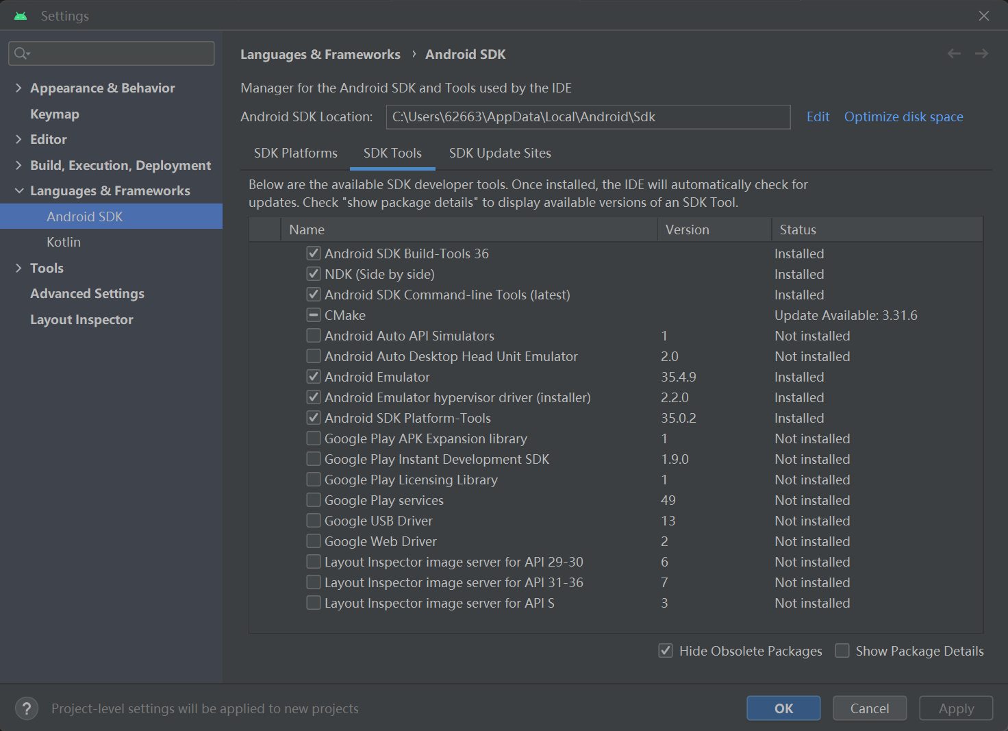This screenshot has width=1008, height=731.
Task: Focus the settings search field
Action: click(x=111, y=53)
